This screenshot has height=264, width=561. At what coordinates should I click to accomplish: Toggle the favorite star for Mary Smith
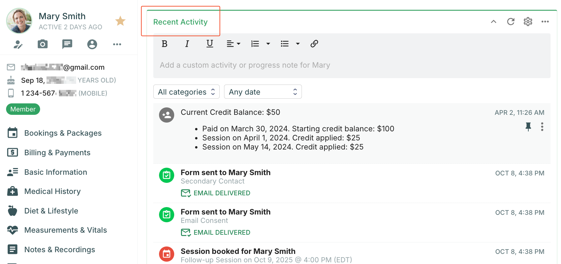click(x=120, y=21)
